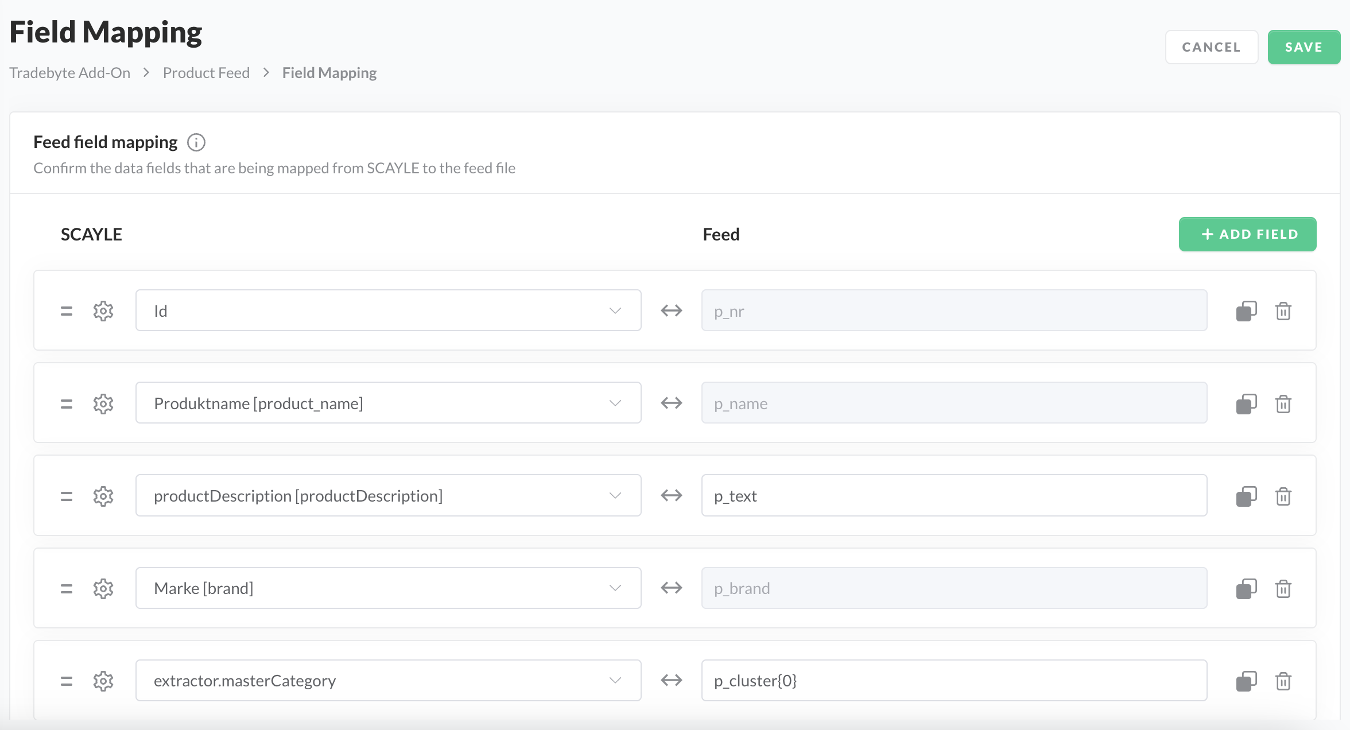Delete the p_name mapping row
Viewport: 1350px width, 730px height.
pyautogui.click(x=1283, y=403)
